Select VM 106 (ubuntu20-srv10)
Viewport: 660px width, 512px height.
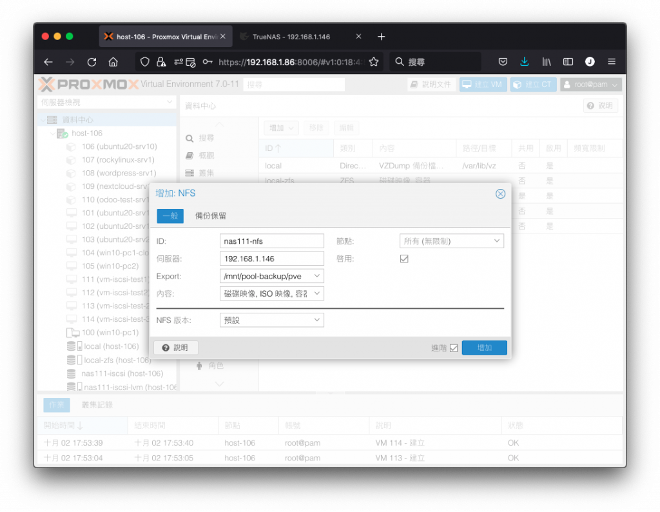click(x=119, y=146)
